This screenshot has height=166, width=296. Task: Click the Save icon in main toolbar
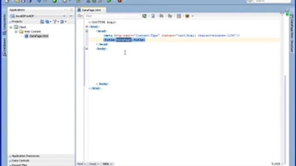point(23,1)
